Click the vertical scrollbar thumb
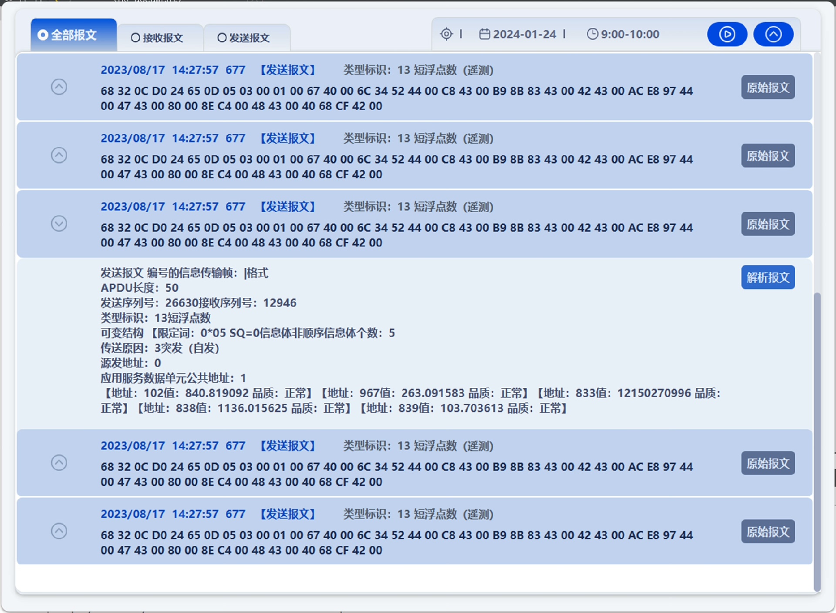The image size is (836, 613). click(x=817, y=441)
